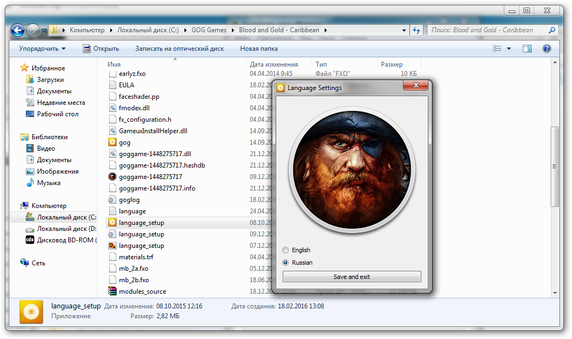Click the search field for Blood and Gold
Image resolution: width=572 pixels, height=339 pixels.
click(x=487, y=30)
